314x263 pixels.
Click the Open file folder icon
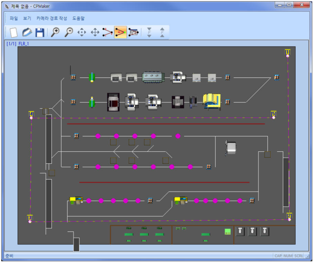point(26,33)
